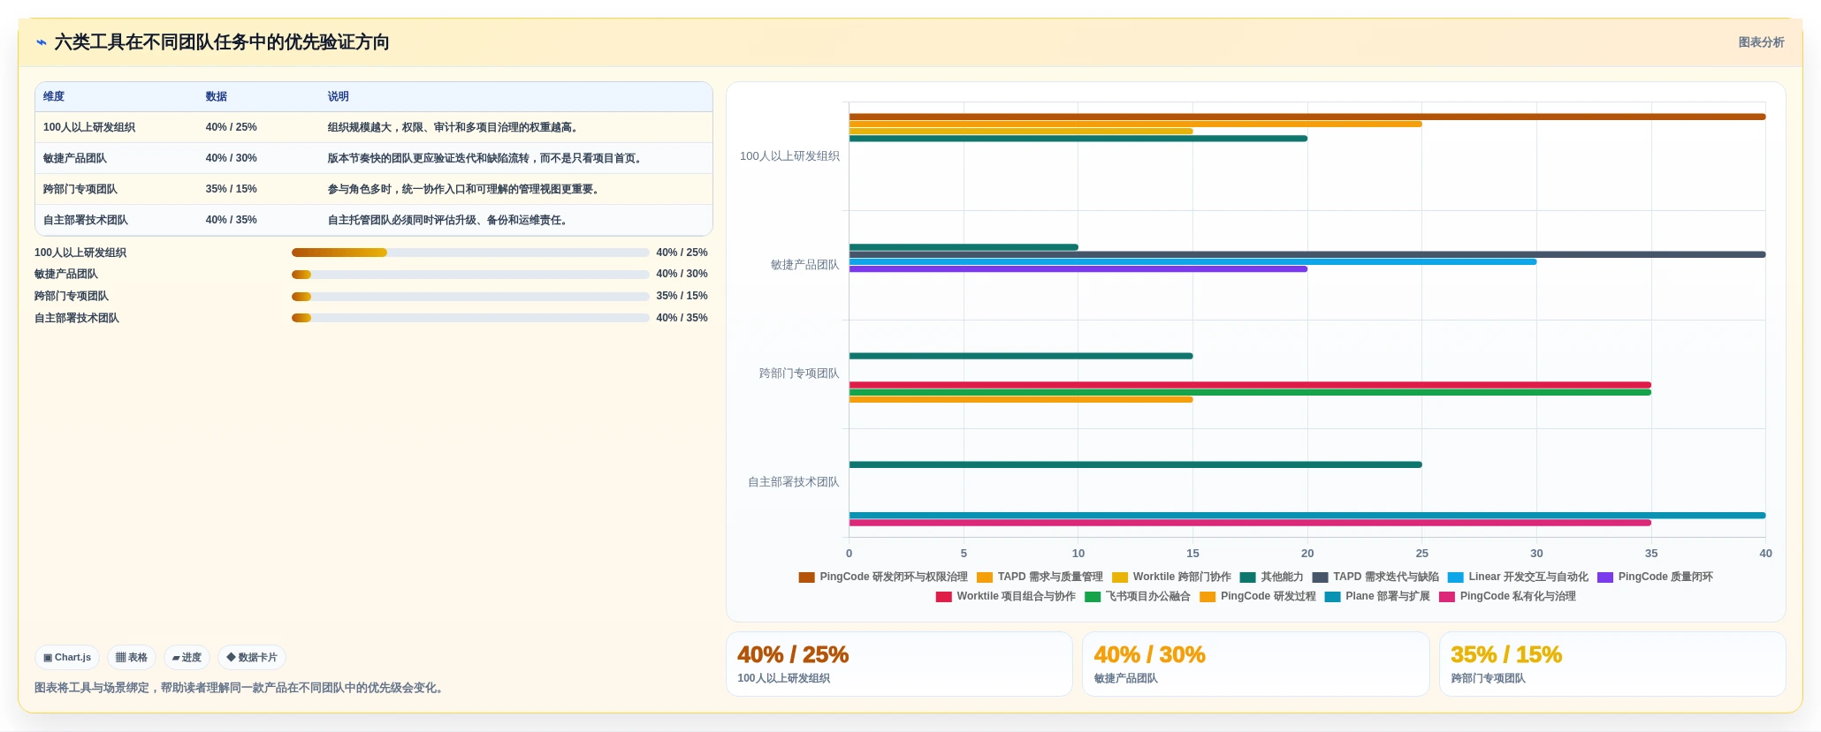Click the x-axis tick label 40
The height and width of the screenshot is (732, 1821).
[1765, 554]
